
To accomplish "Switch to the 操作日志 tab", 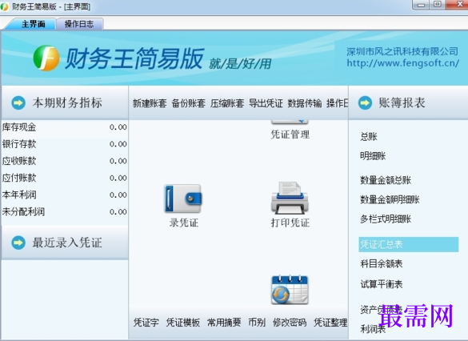I will tap(79, 24).
